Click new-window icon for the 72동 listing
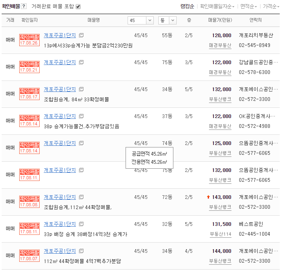Screen dimensions: 283x270 [x=81, y=197]
